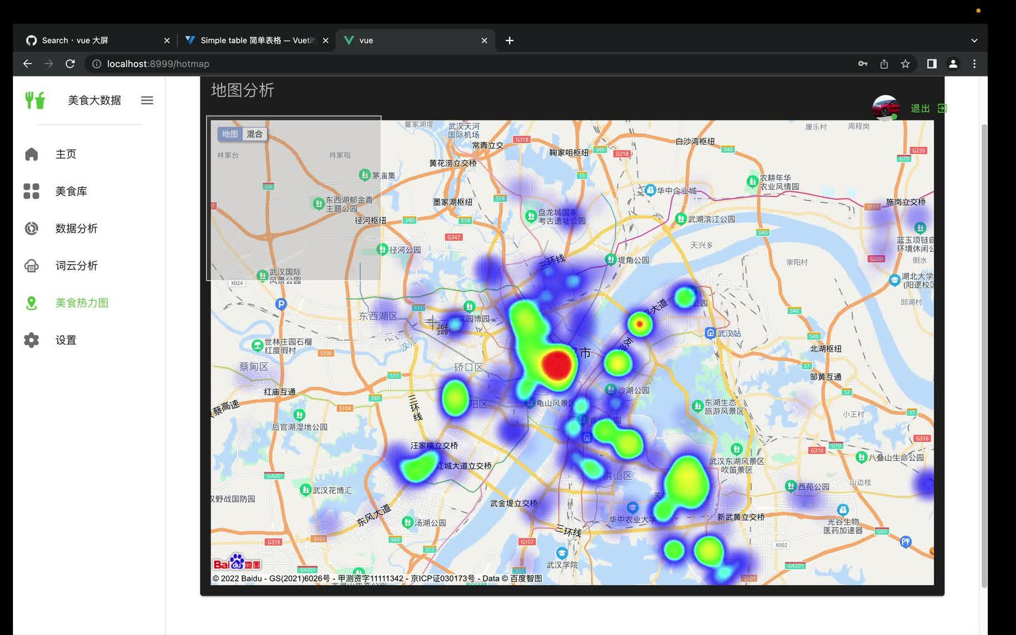Open the Chrome three-dot menu

[x=974, y=63]
